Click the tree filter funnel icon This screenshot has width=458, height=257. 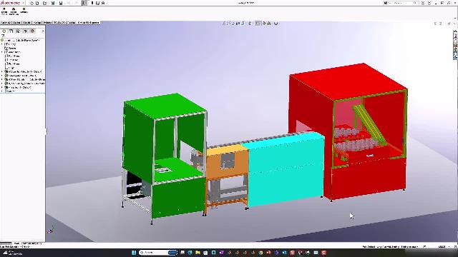tap(3, 36)
